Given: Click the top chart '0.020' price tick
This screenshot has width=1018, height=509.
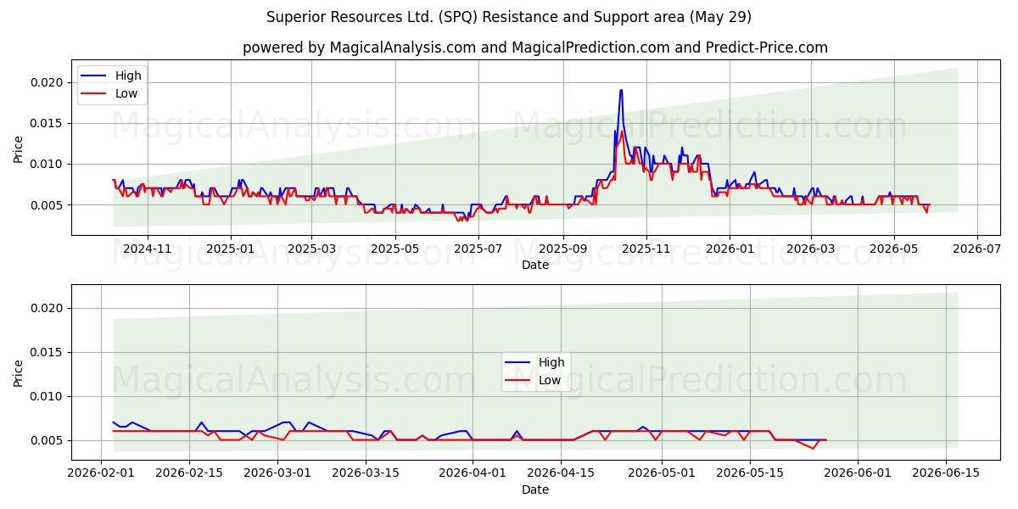Looking at the screenshot, I should pos(48,82).
